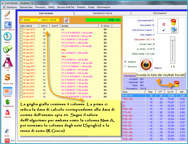Open the Informazioni menu

click(x=104, y=7)
